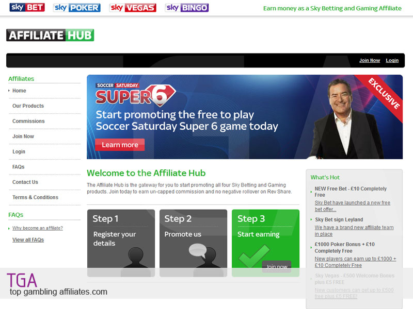Click the 'What's Hot' heading
Image resolution: width=413 pixels, height=309 pixels.
(x=325, y=177)
